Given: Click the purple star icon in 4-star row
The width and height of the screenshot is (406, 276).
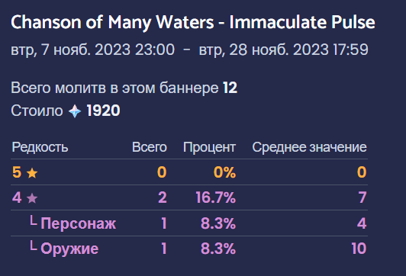Looking at the screenshot, I should pos(32,198).
